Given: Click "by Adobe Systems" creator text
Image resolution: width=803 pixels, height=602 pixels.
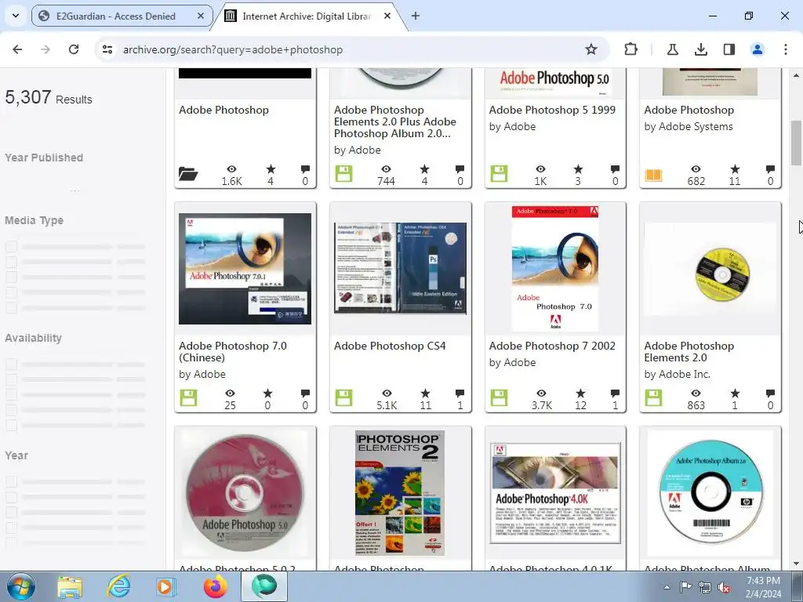Looking at the screenshot, I should tap(689, 127).
